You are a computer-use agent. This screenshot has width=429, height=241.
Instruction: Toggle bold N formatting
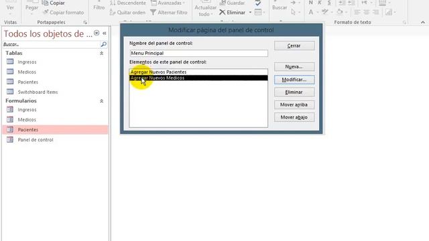coord(311,3)
